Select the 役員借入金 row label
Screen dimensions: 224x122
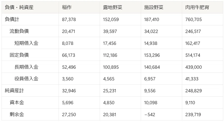[30, 79]
